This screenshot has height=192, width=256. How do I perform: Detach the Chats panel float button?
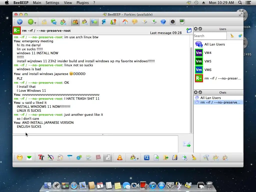point(200,92)
